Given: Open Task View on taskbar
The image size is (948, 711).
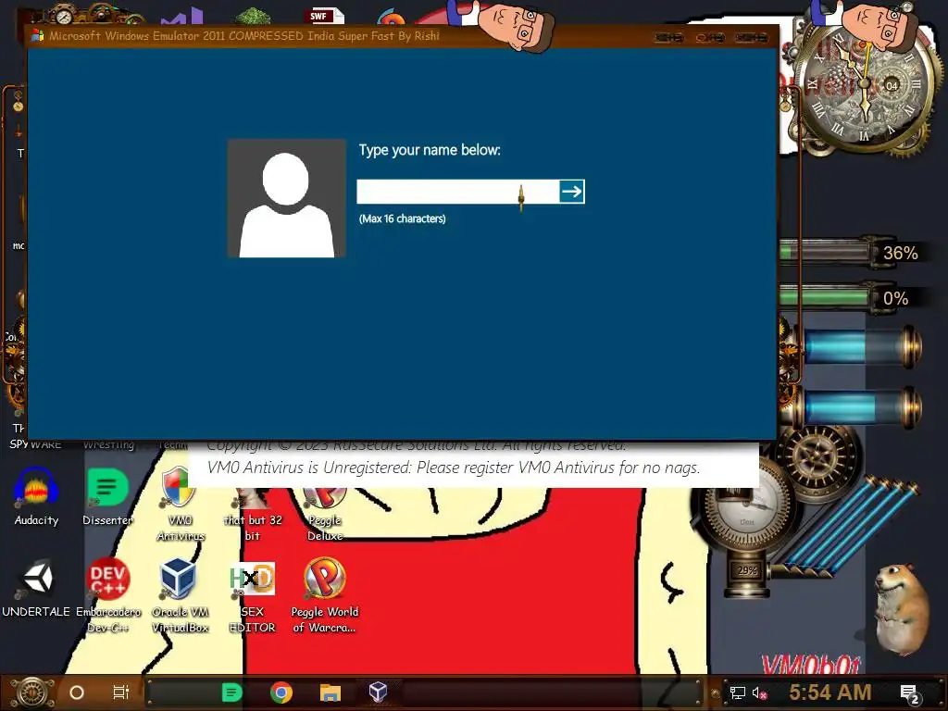Looking at the screenshot, I should 121,692.
